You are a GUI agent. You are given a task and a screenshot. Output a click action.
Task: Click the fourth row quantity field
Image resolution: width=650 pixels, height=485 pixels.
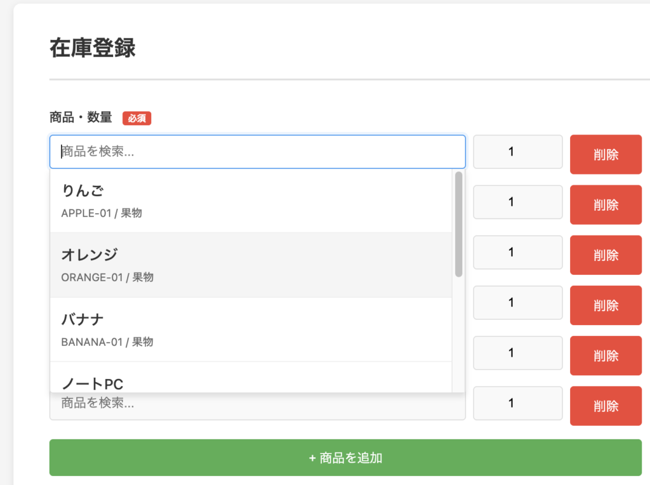click(517, 303)
